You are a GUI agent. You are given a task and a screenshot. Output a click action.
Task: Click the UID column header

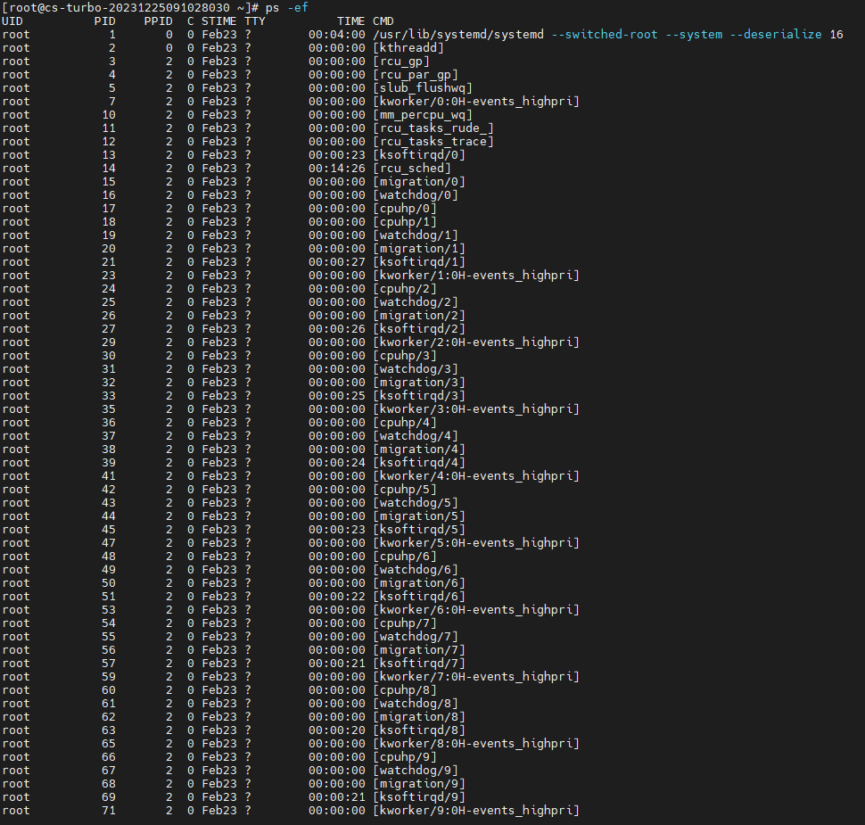click(x=12, y=21)
